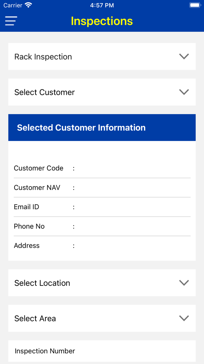Tap the Phone No row
Screen dimensions: 204x364
pos(102,226)
